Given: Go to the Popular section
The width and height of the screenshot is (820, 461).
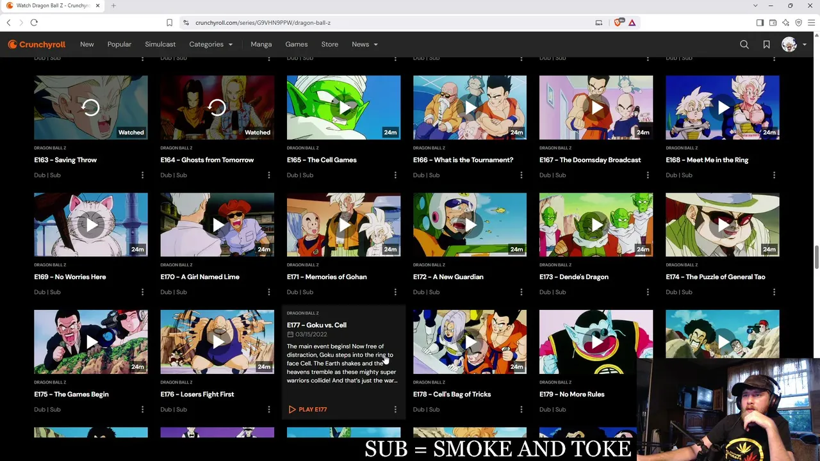Looking at the screenshot, I should coord(119,44).
